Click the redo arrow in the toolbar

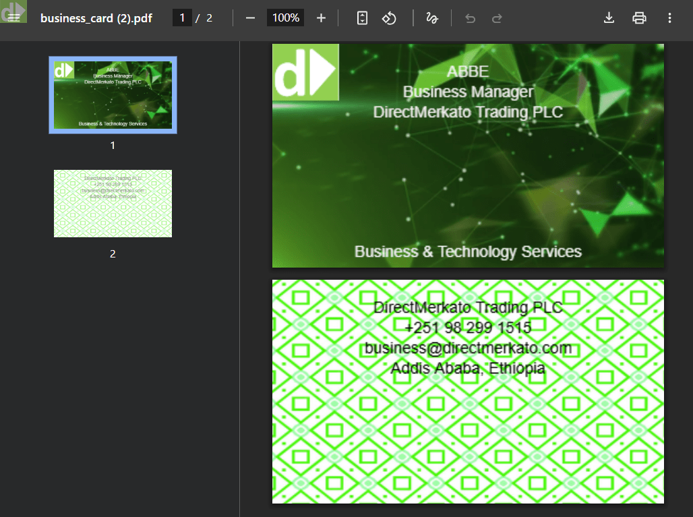point(497,18)
